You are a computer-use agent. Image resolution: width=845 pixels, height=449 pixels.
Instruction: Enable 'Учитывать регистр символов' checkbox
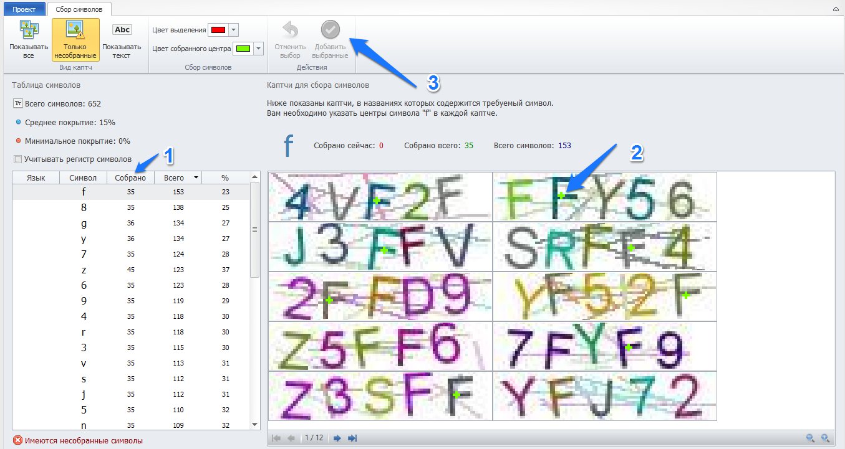[x=17, y=159]
